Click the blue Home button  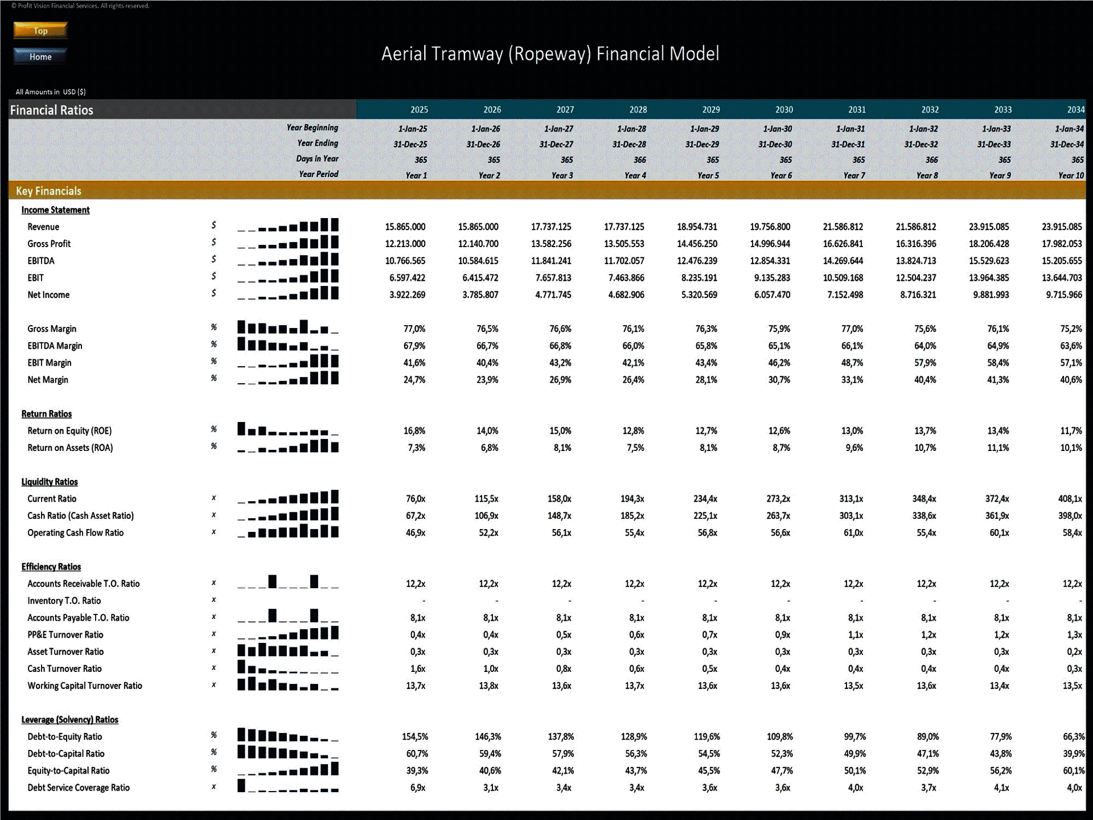[40, 56]
